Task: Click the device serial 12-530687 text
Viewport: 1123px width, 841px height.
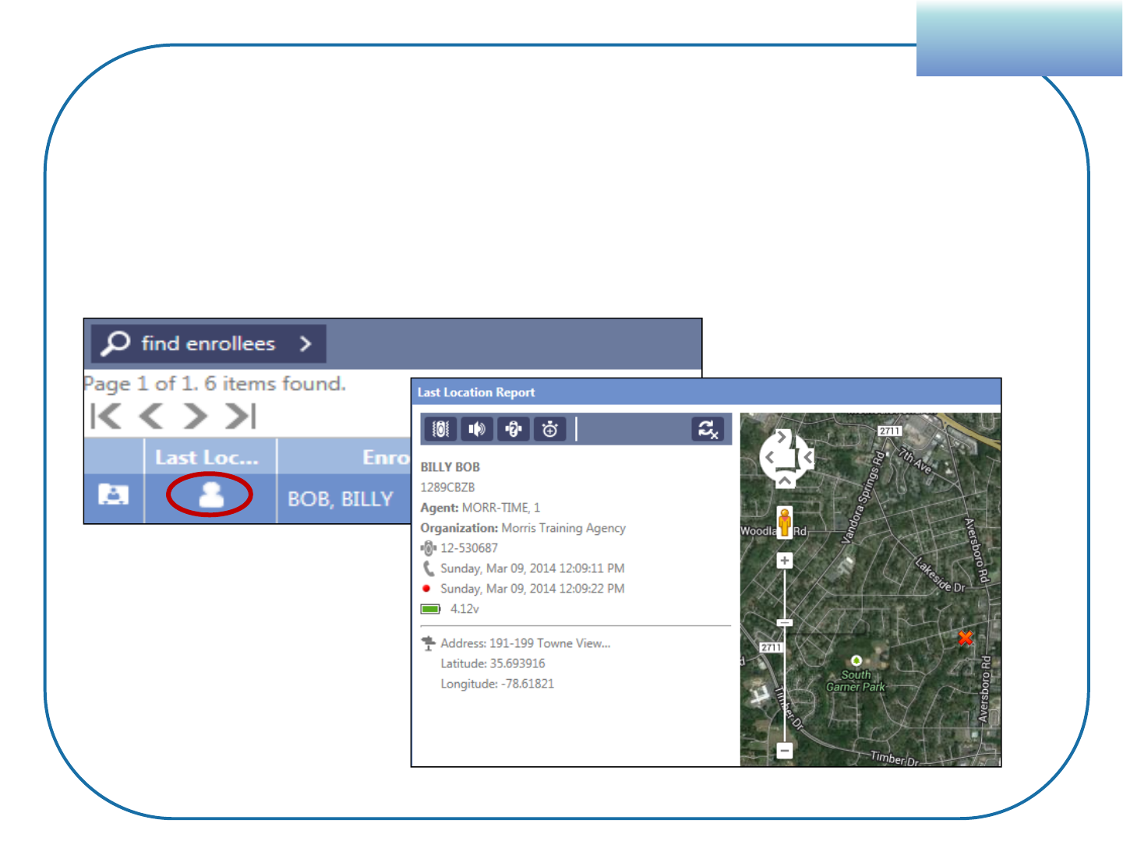Action: pyautogui.click(x=469, y=548)
